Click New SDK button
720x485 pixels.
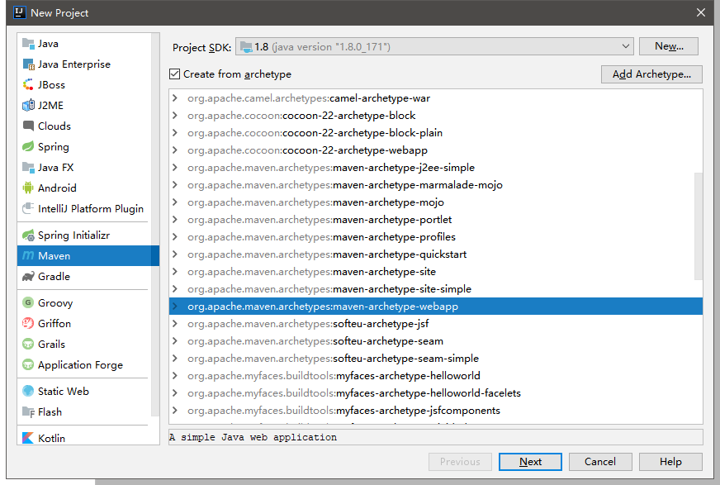tap(669, 46)
